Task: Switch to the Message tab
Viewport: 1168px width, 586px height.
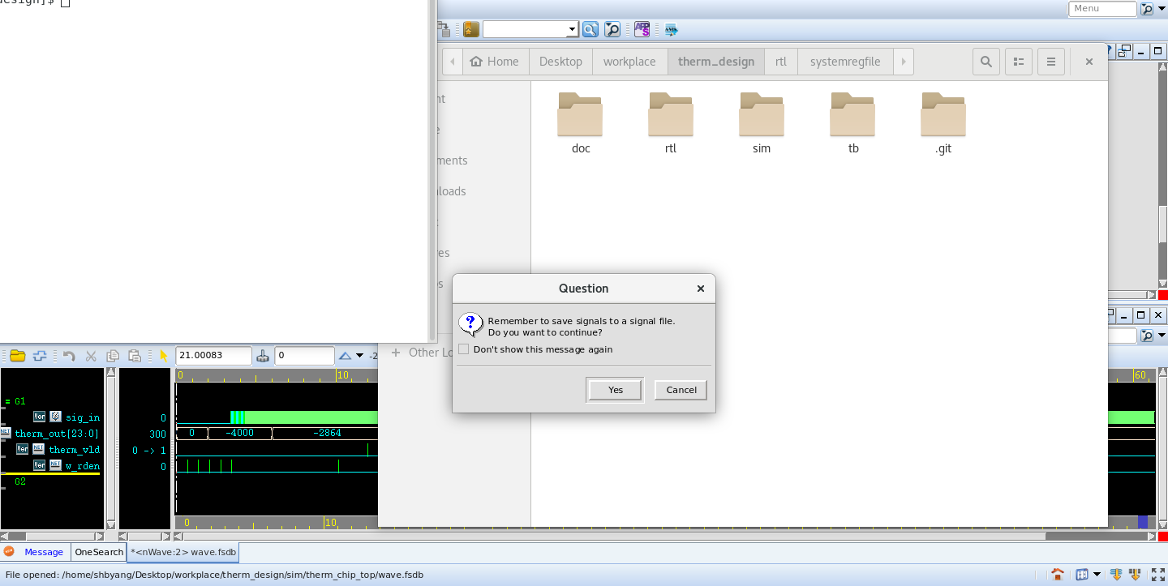Action: 43,552
